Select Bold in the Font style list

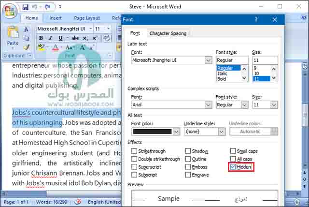[x=222, y=79]
